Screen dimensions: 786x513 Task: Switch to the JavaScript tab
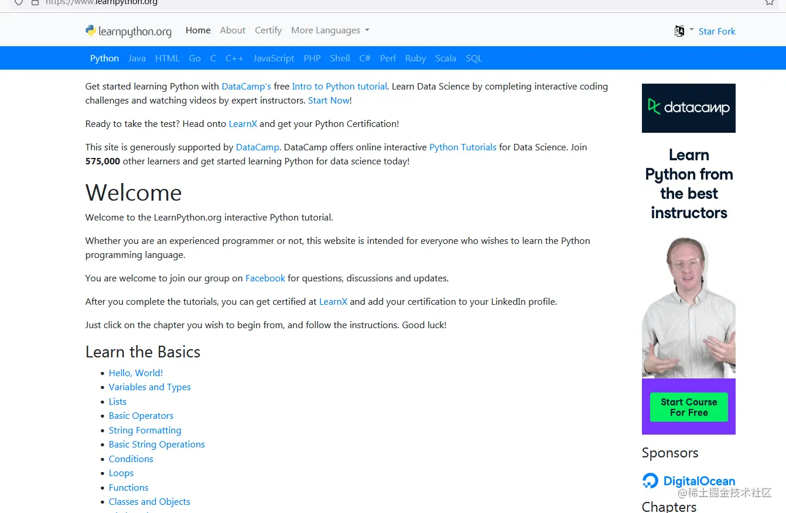click(x=274, y=58)
